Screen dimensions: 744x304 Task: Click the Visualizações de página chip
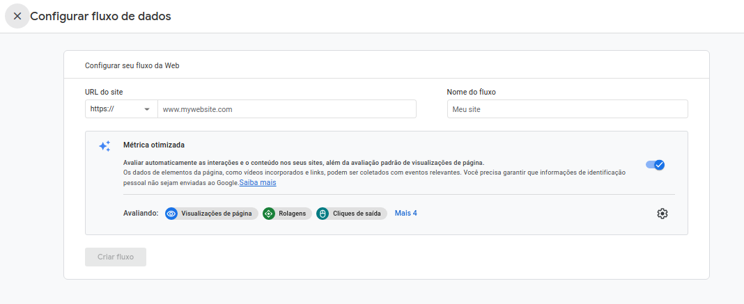(x=212, y=214)
